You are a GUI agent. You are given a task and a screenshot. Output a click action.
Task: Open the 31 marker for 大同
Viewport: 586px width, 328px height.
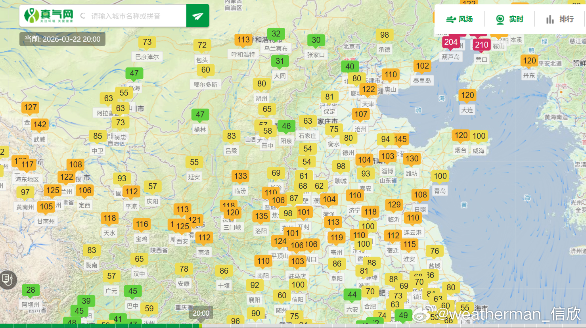[x=280, y=61]
